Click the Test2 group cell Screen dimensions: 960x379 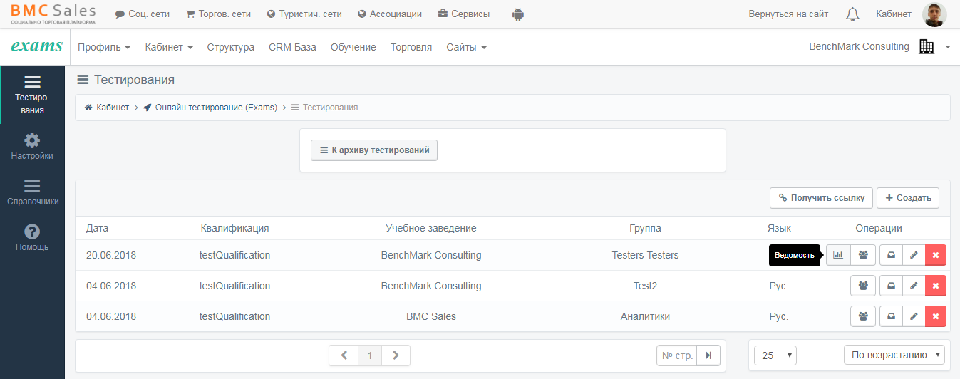646,286
